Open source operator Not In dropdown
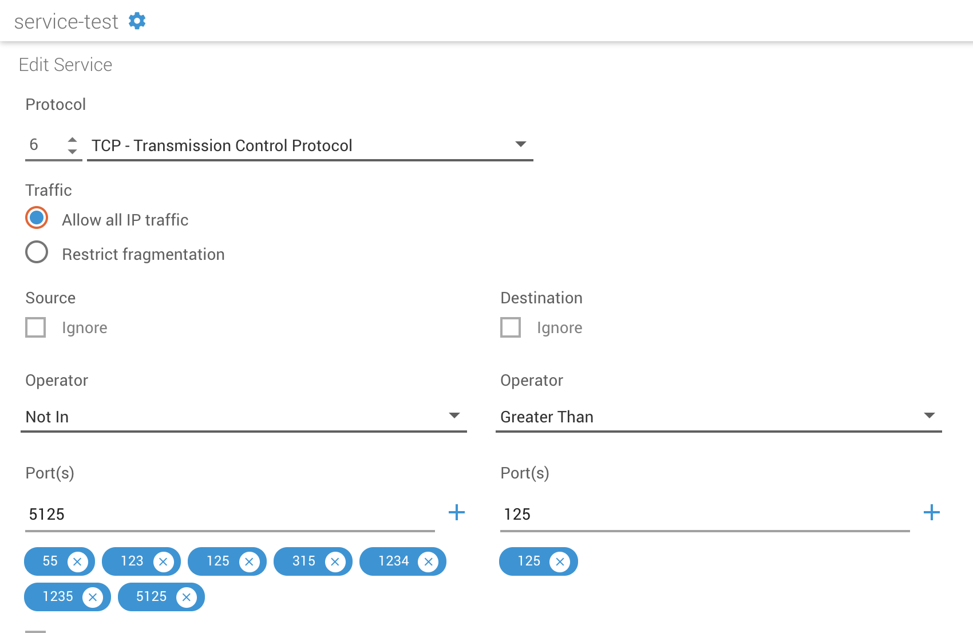This screenshot has height=633, width=973. coord(243,417)
